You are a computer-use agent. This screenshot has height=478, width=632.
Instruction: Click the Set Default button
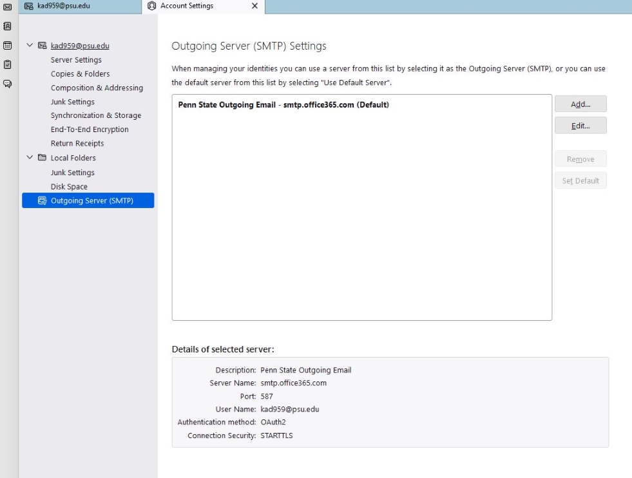(580, 181)
